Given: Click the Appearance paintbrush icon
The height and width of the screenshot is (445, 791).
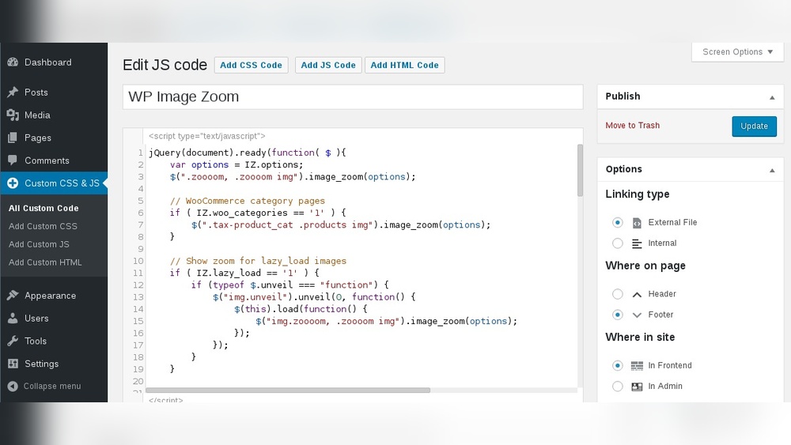Looking at the screenshot, I should coord(13,296).
